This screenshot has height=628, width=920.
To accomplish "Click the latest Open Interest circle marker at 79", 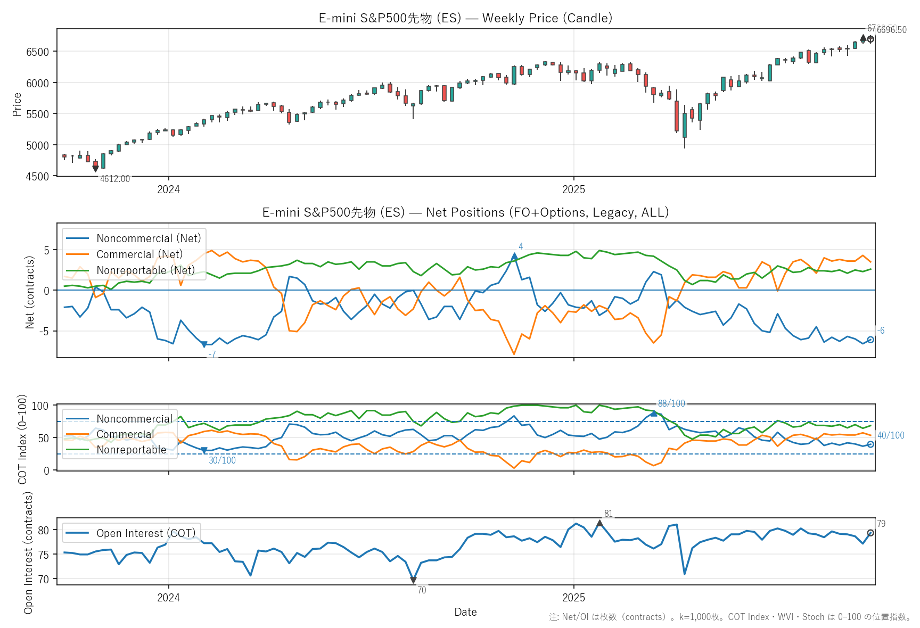I will click(870, 533).
